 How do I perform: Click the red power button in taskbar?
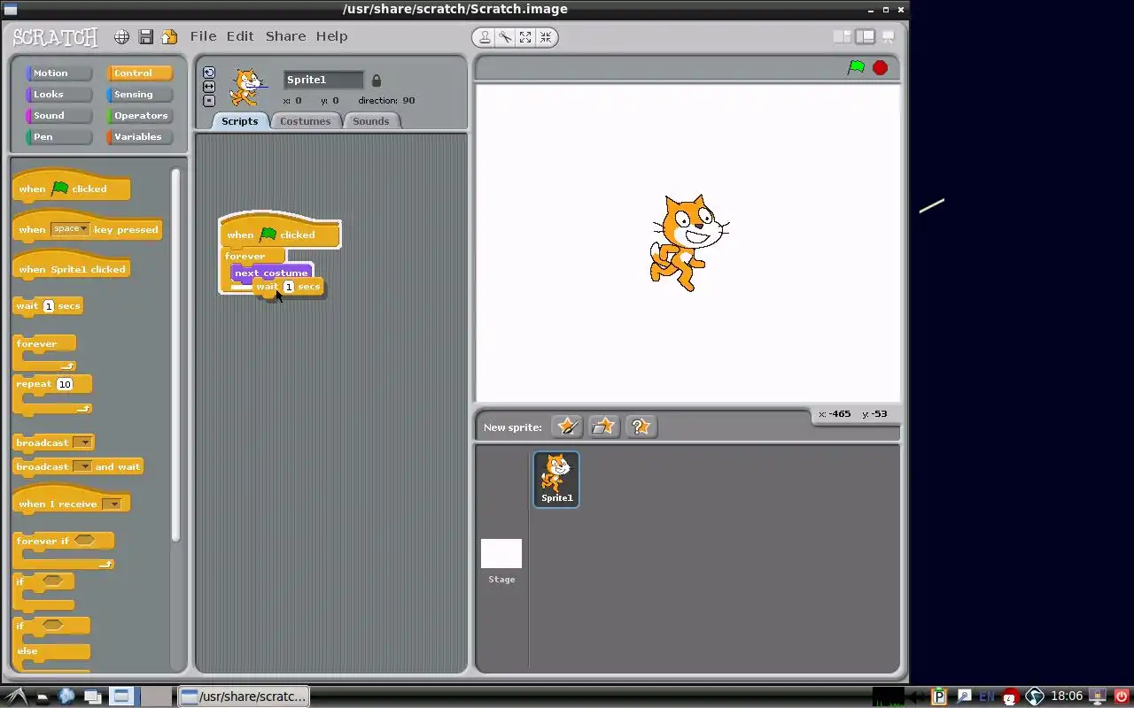(x=1121, y=696)
